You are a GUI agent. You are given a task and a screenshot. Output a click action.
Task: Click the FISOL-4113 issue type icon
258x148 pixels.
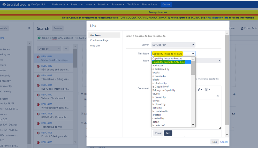pyautogui.click(x=38, y=66)
